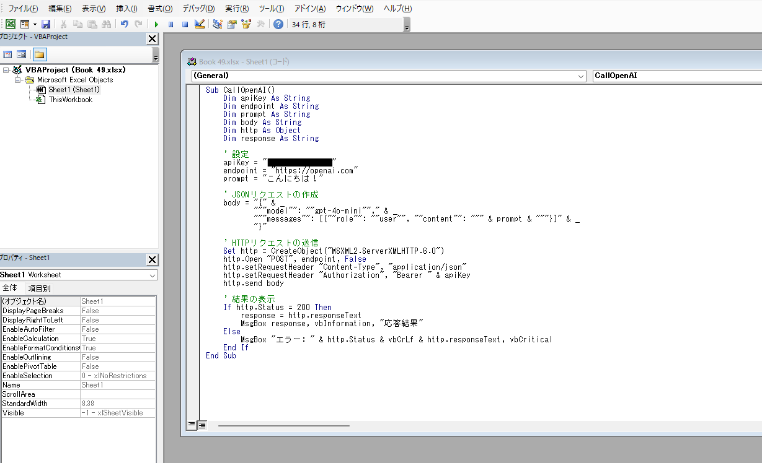Open the ファイル menu

pyautogui.click(x=23, y=9)
